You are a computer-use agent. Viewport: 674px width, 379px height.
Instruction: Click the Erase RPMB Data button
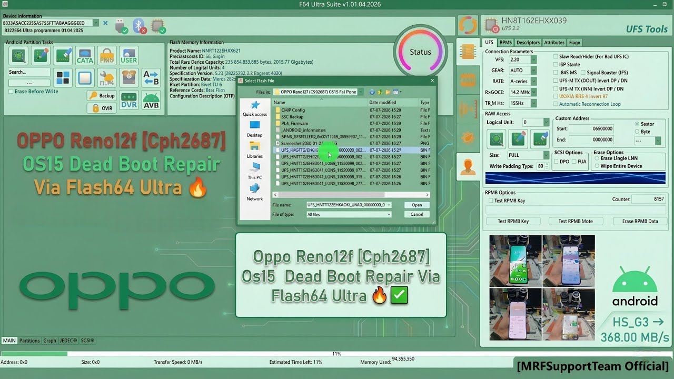640,221
